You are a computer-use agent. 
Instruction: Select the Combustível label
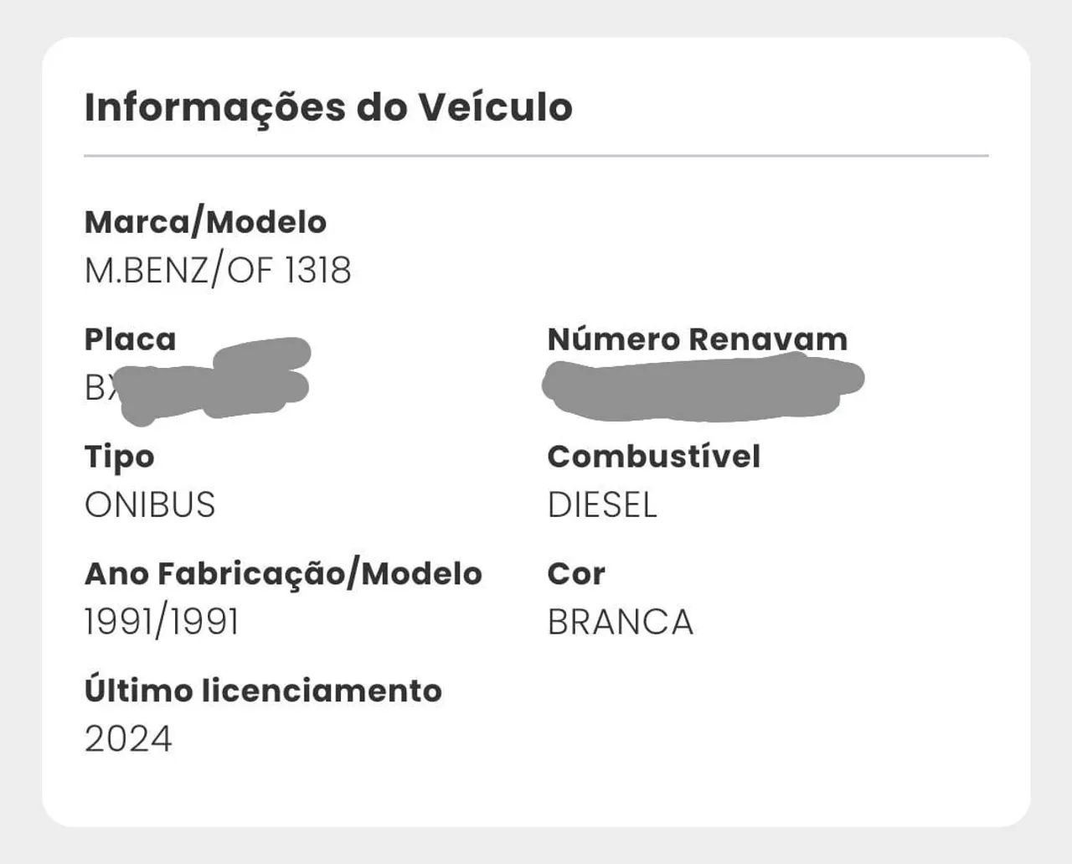click(654, 457)
